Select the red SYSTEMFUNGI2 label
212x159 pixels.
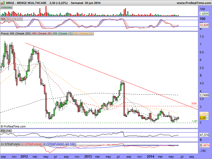[x=32, y=144]
